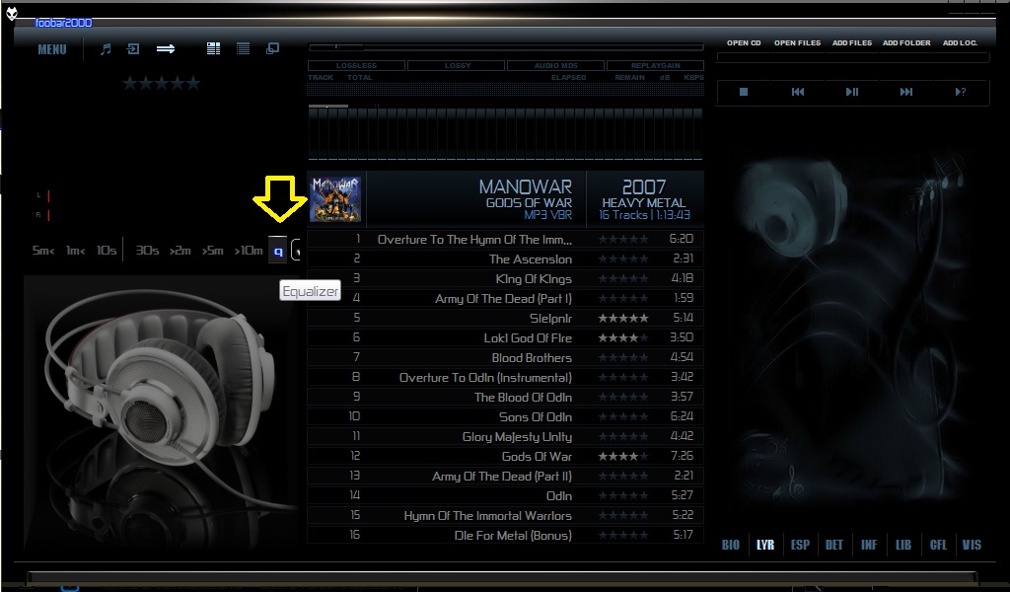The image size is (1010, 592).
Task: Switch to the VIS tab
Action: click(x=972, y=545)
